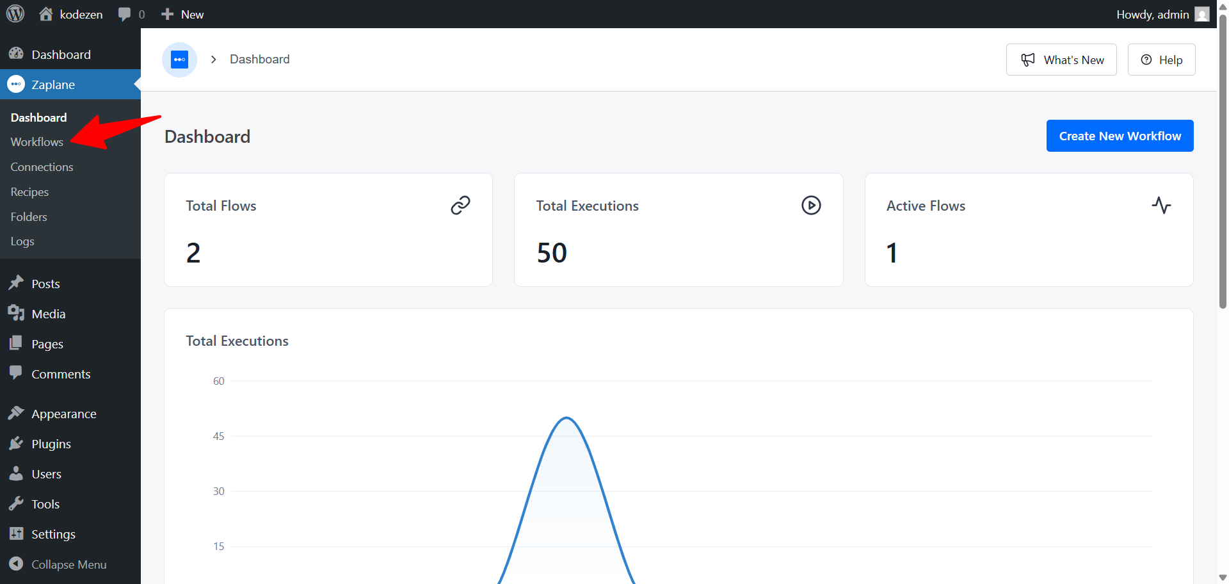
Task: Click the activity pulse icon on Active Flows
Action: coord(1161,206)
